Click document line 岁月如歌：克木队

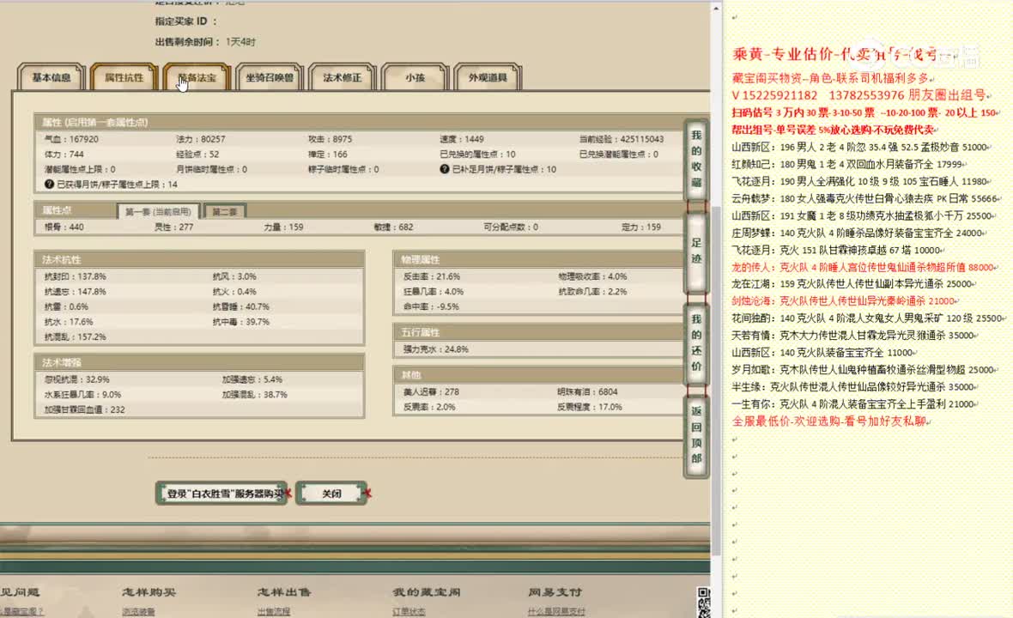pyautogui.click(x=863, y=369)
